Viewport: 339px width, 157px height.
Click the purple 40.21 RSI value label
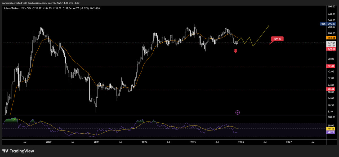332,132
